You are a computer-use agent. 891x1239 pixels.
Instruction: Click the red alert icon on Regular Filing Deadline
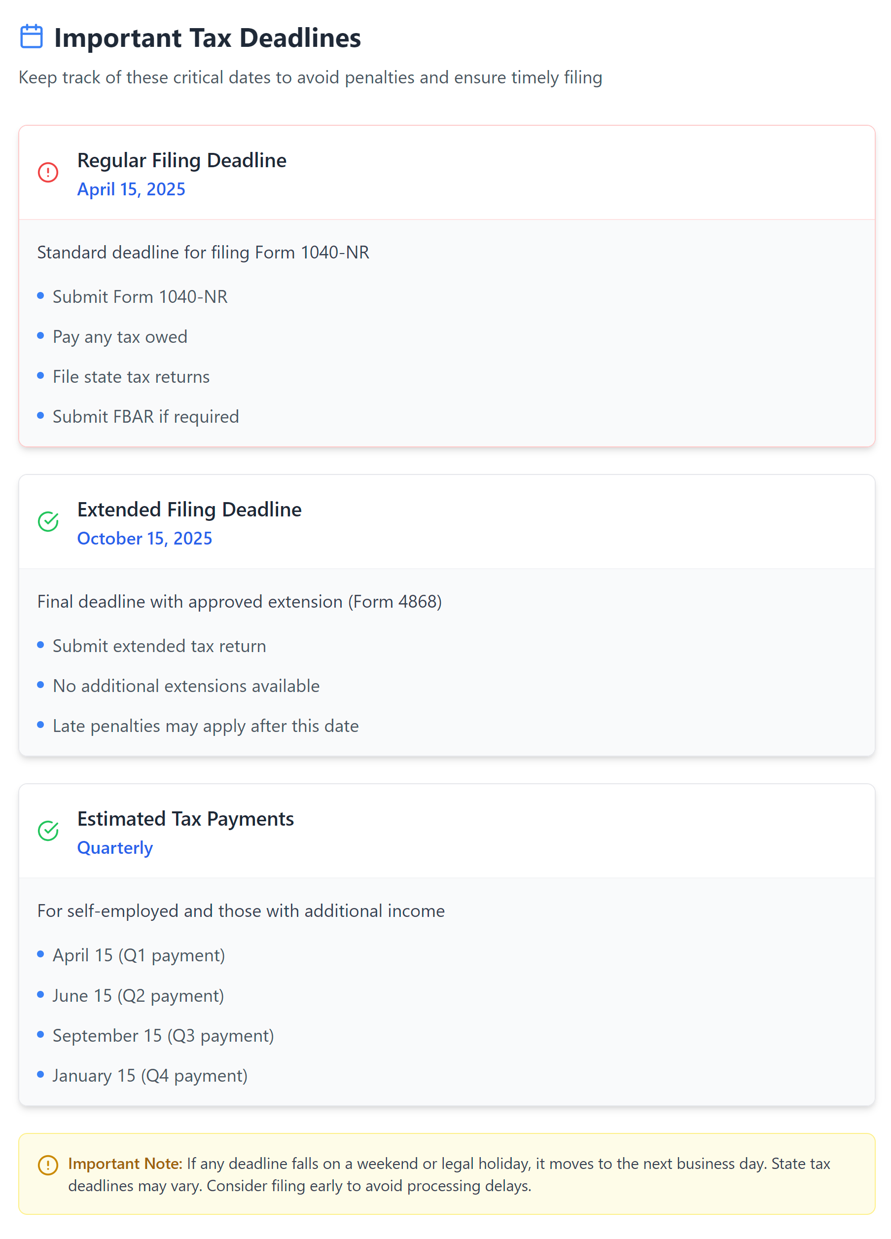48,172
